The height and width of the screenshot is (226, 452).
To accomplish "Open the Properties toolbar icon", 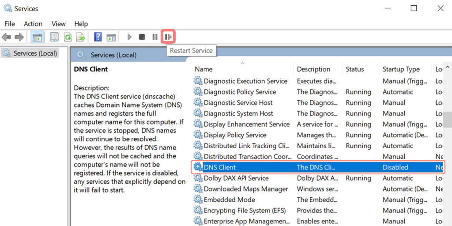I will pyautogui.click(x=54, y=37).
